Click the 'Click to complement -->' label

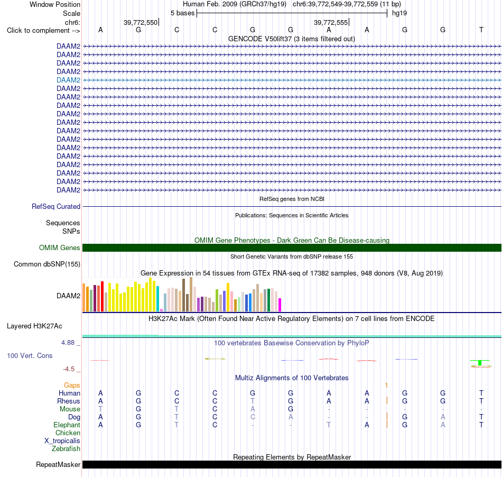point(43,31)
